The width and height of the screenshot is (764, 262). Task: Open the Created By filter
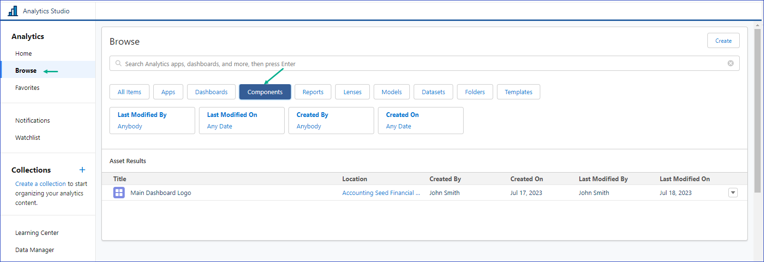[331, 120]
